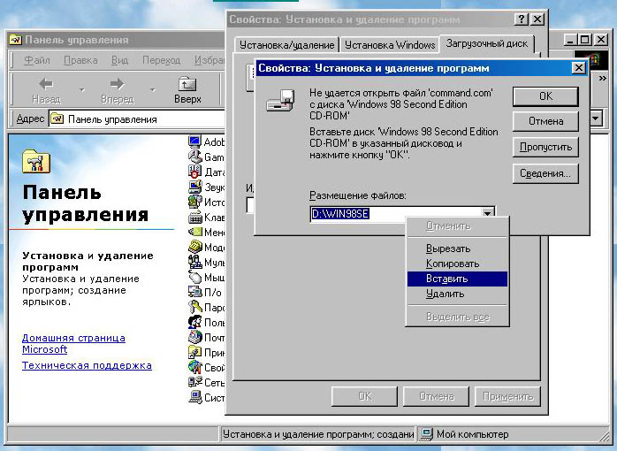617x451 pixels.
Task: Click the icon next to 'Мен' in list
Action: click(194, 232)
